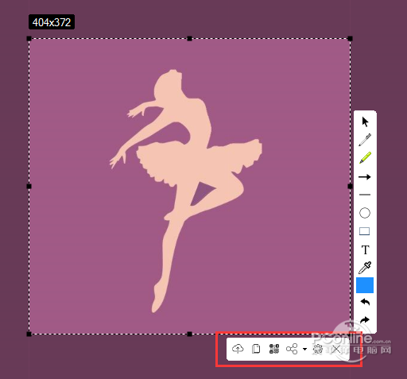Share the screenshot via share icon
Image resolution: width=407 pixels, height=379 pixels.
point(292,349)
